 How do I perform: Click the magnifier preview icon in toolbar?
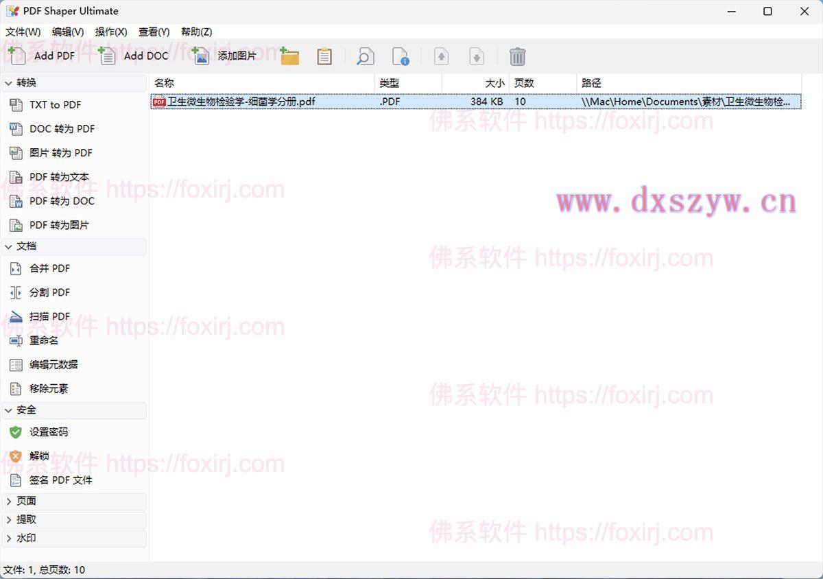366,56
